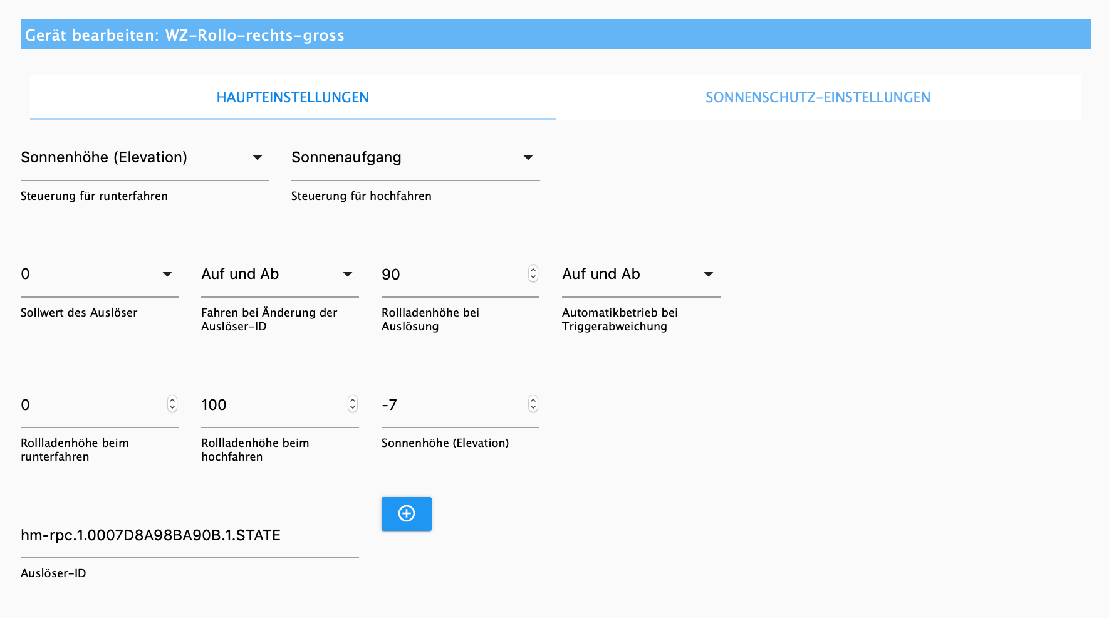
Task: Click the label 'Sollwert des Auslöser'
Action: pyautogui.click(x=79, y=313)
